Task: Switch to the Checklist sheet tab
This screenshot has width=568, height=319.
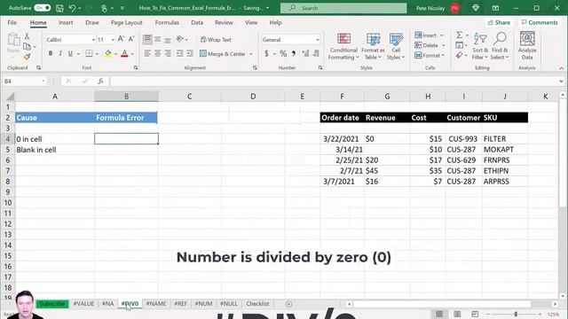Action: point(257,304)
